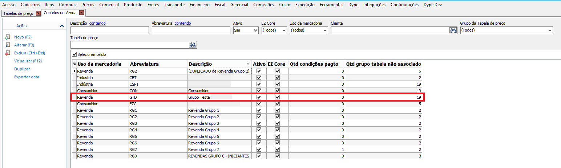561x168 pixels.
Task: Click the Alterar (F3) icon
Action: coord(8,45)
